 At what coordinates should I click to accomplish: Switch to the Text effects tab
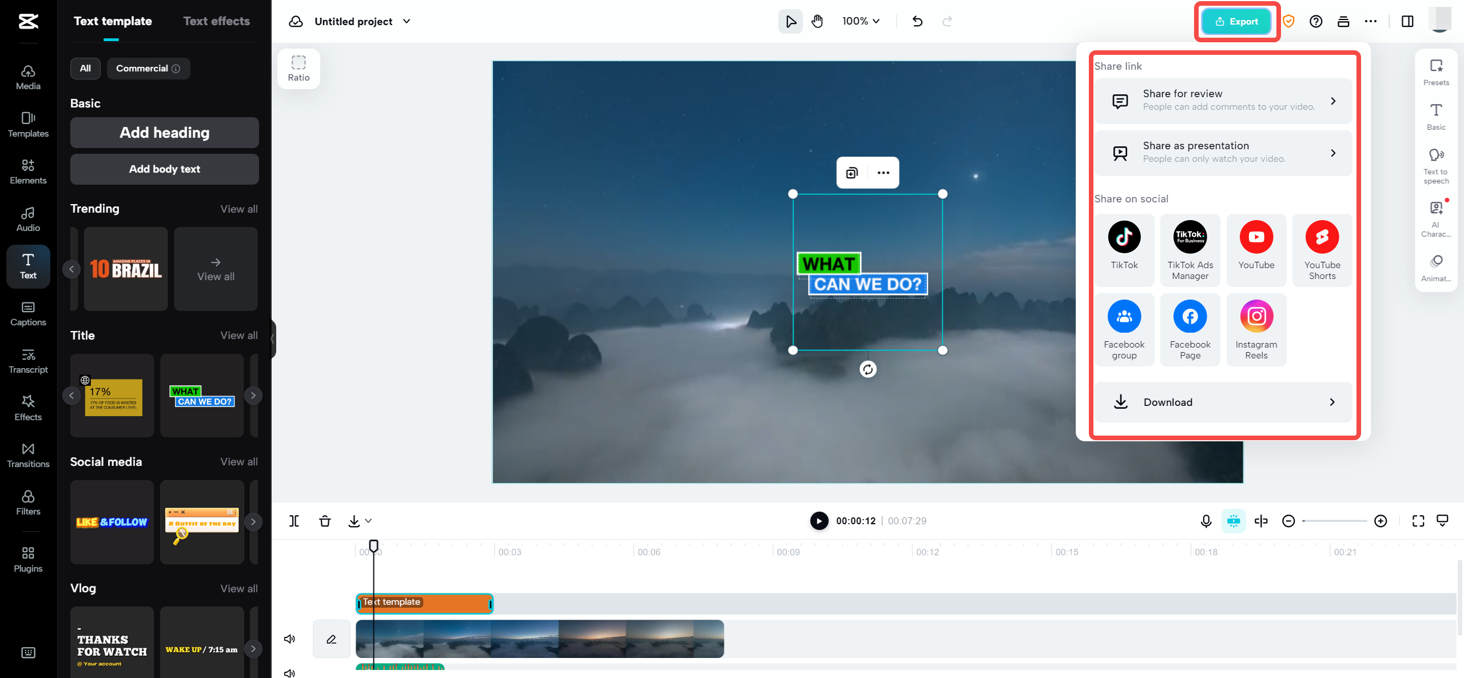point(217,21)
